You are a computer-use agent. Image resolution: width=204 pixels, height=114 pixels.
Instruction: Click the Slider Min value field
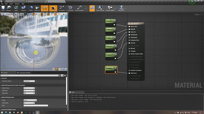[x=29, y=91]
